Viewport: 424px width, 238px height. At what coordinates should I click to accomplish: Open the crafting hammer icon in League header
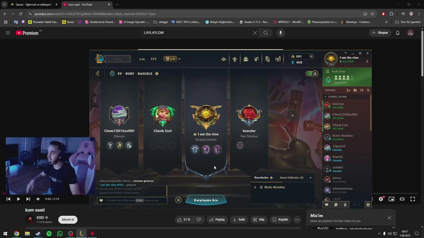pos(256,59)
